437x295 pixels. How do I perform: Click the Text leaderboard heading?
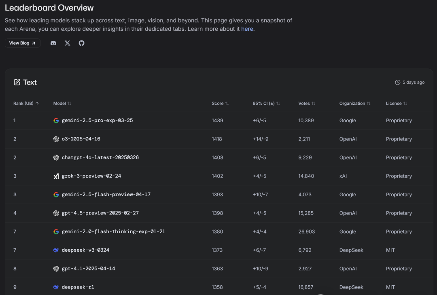[x=30, y=82]
